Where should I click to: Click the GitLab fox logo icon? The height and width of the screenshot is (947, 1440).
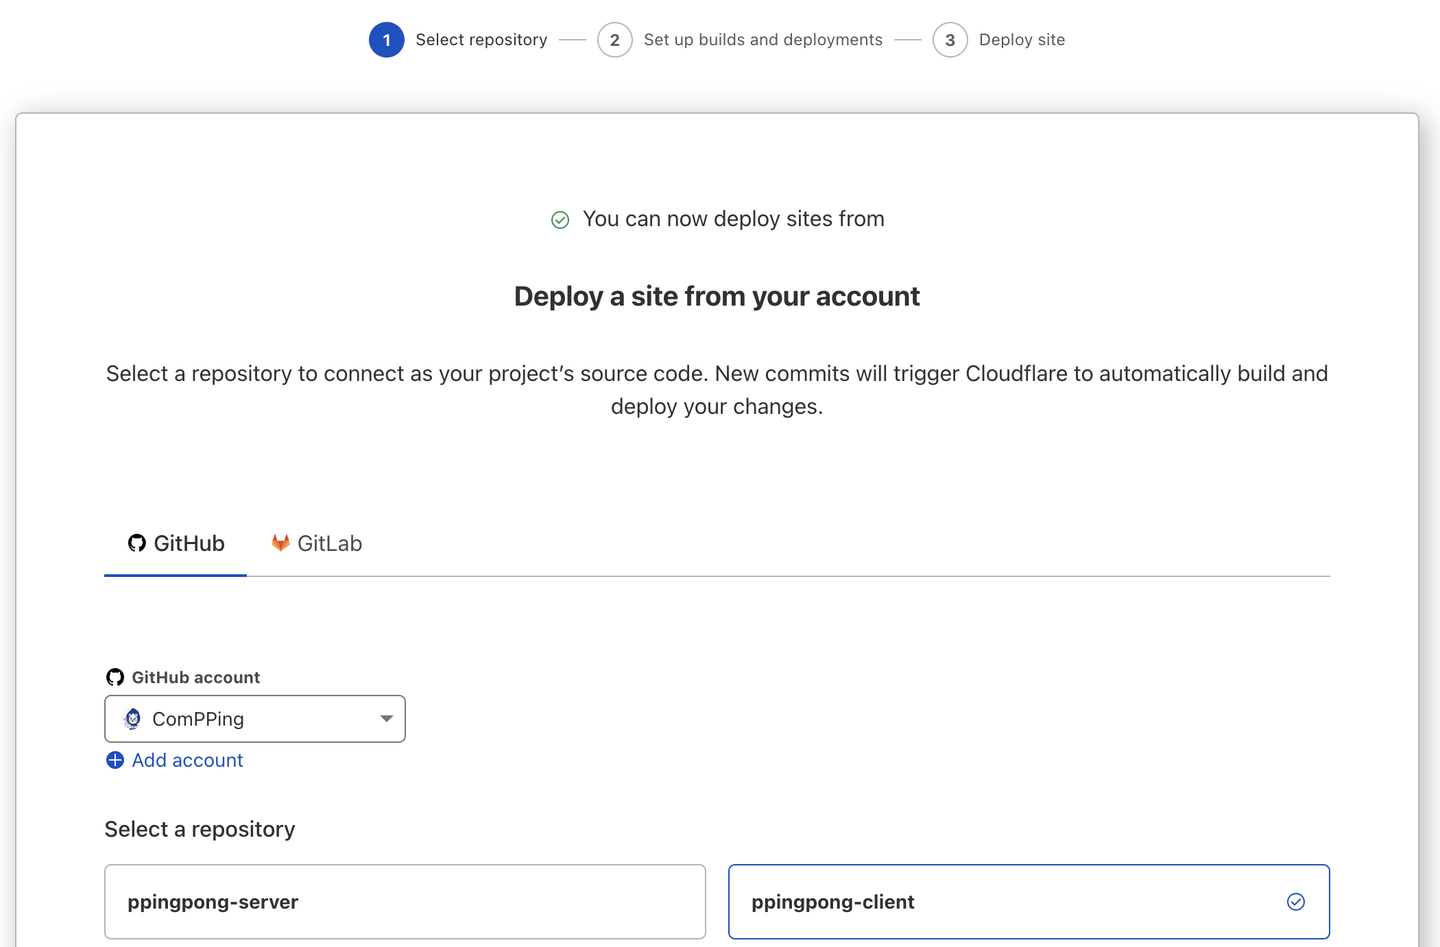coord(280,543)
